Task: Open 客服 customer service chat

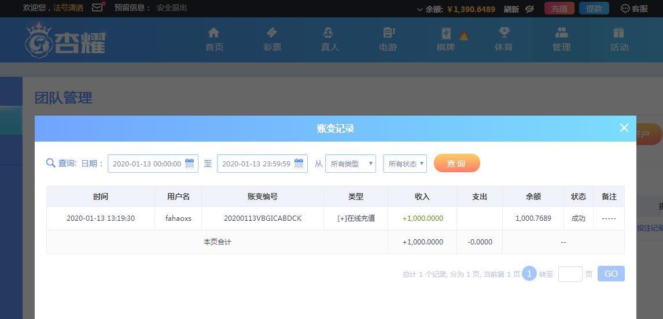Action: (634, 9)
